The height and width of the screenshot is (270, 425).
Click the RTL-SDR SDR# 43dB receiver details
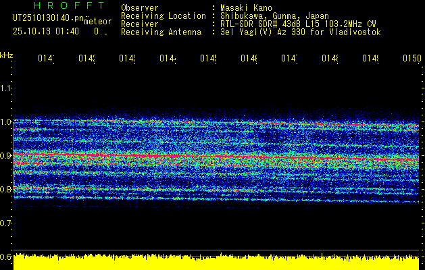pyautogui.click(x=298, y=24)
